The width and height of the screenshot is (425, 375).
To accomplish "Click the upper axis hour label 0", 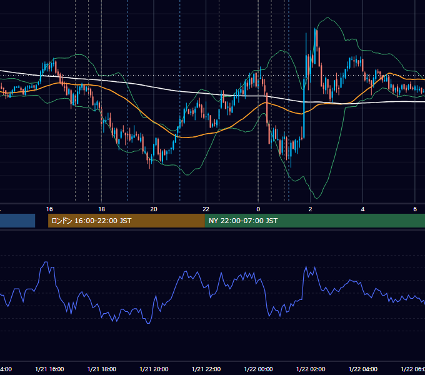I will coord(258,209).
